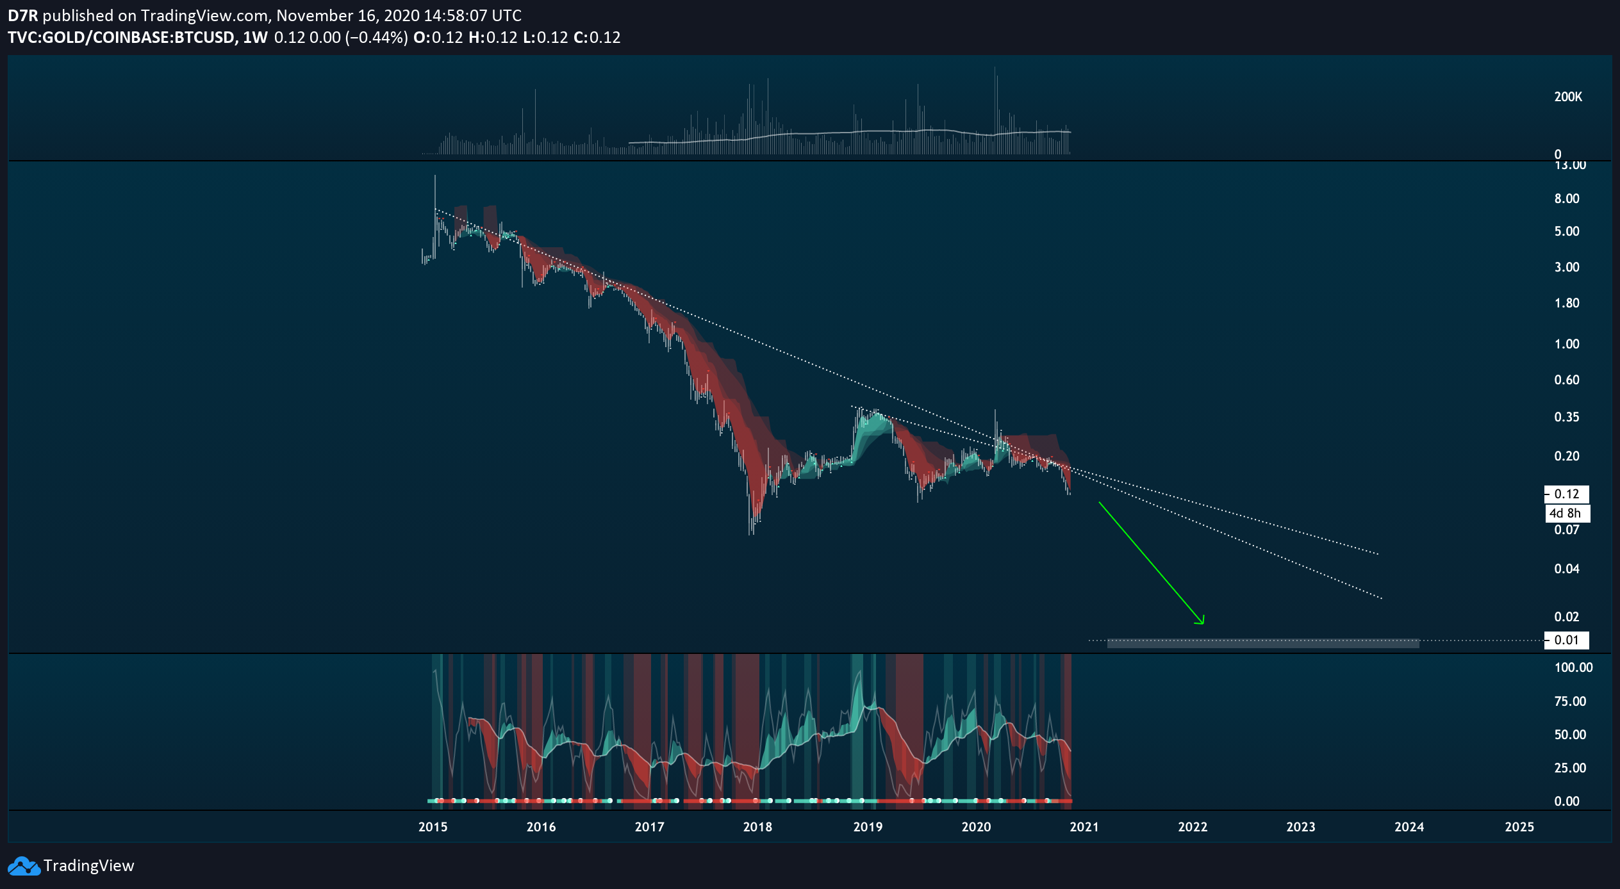
Task: Click the TVC:GOLD/COINBASE:BTCUSD symbol title
Action: click(x=121, y=37)
